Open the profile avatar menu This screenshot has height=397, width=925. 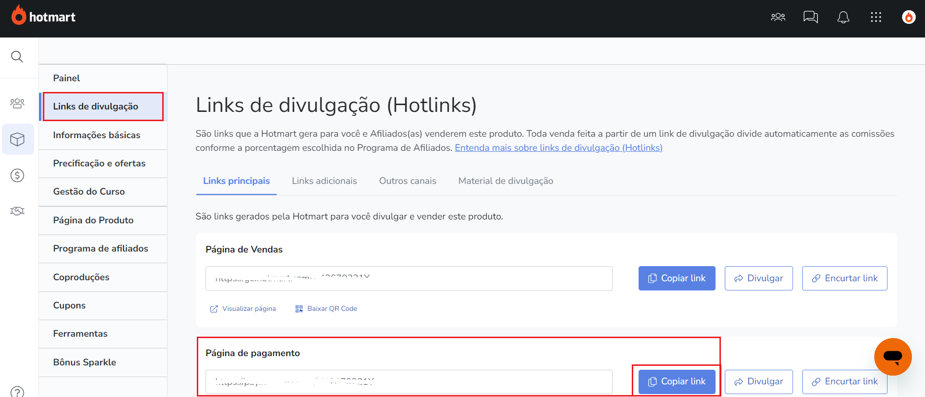pos(908,18)
